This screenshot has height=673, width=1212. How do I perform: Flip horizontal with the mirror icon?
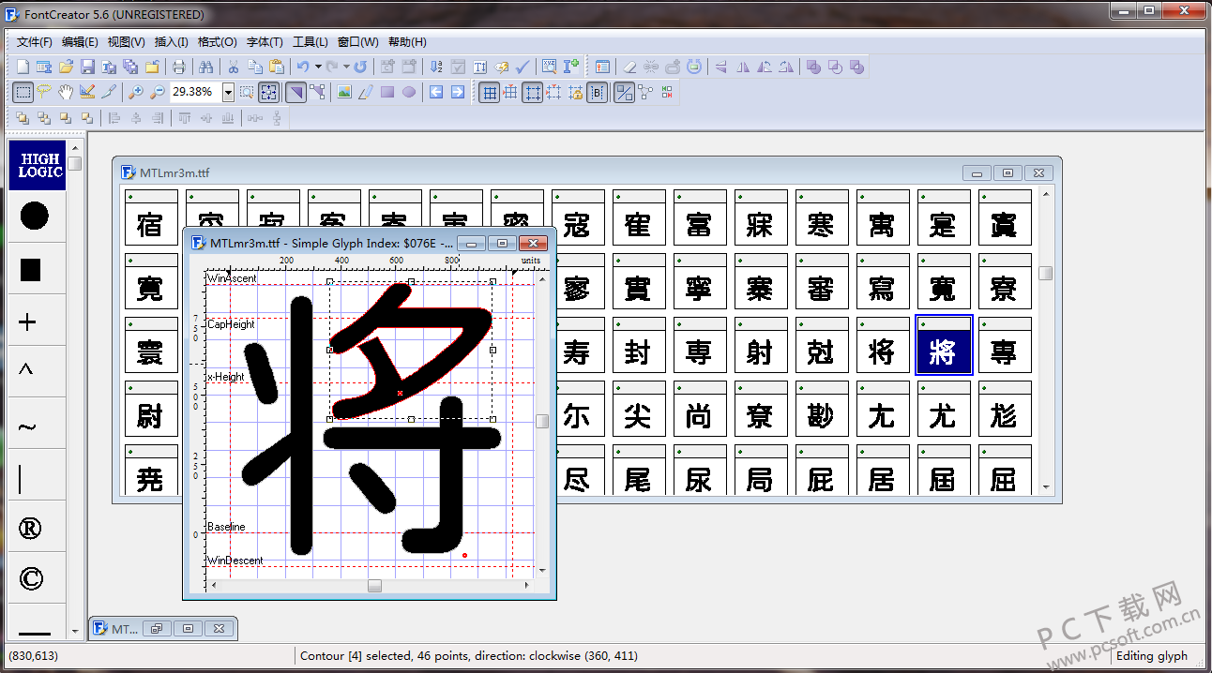(x=743, y=67)
